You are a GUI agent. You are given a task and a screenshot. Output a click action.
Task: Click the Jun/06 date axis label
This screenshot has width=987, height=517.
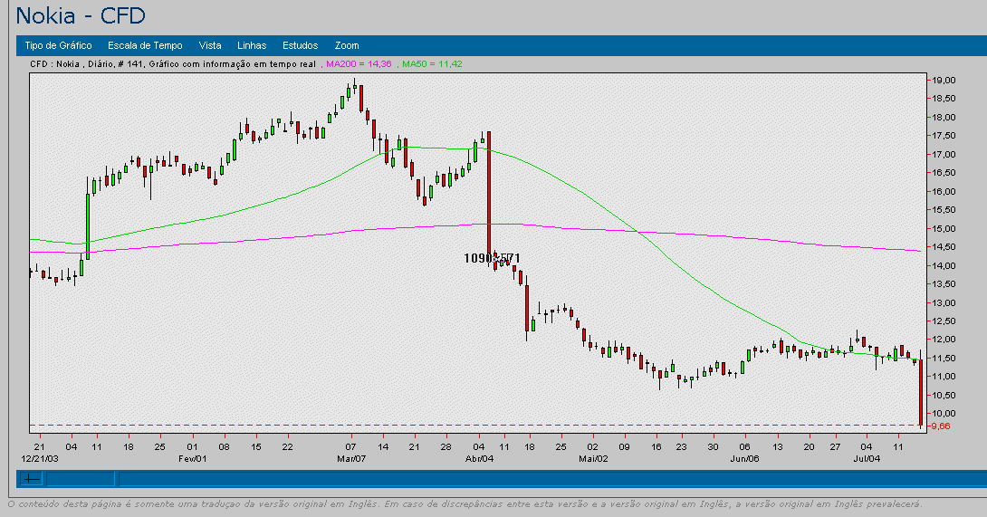point(744,458)
